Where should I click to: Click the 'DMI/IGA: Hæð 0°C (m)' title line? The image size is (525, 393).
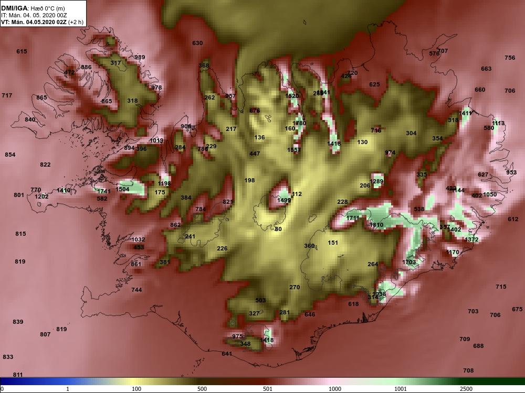pyautogui.click(x=33, y=8)
